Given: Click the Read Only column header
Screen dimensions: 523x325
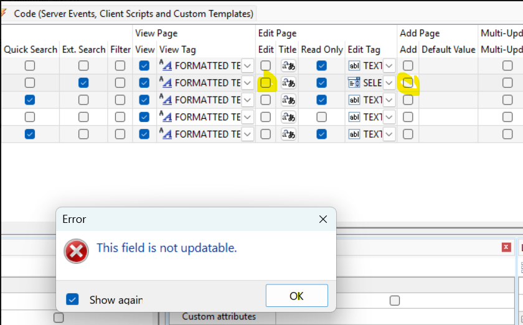Looking at the screenshot, I should point(322,50).
